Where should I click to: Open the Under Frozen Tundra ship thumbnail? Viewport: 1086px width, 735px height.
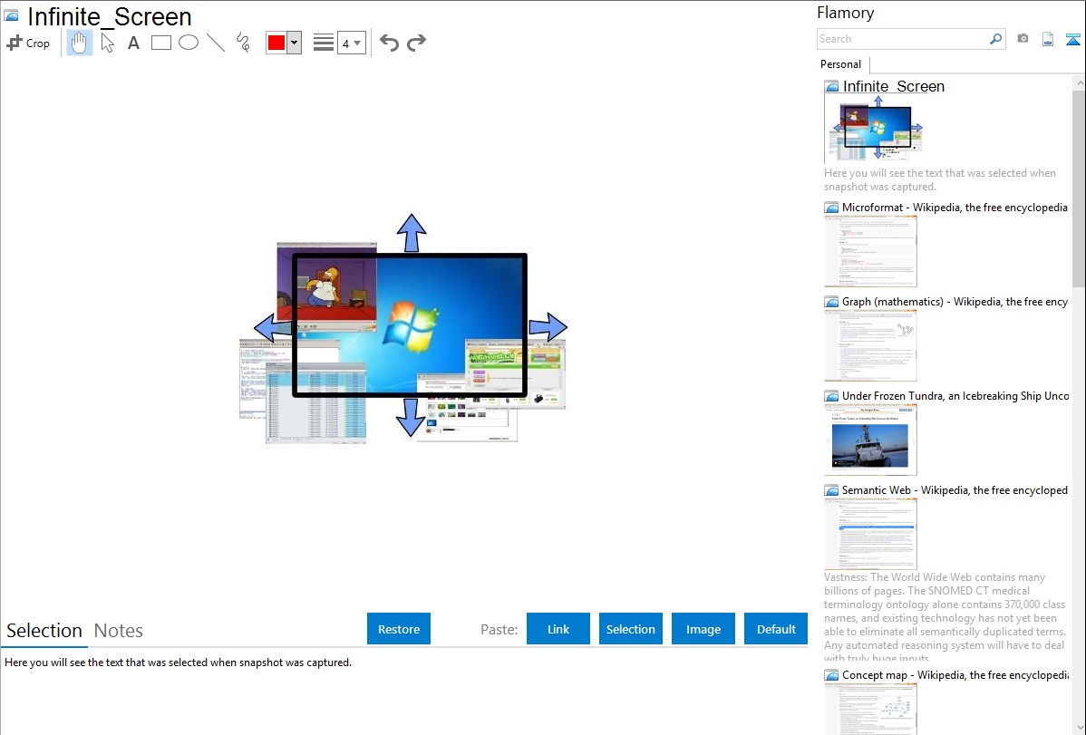click(x=870, y=440)
